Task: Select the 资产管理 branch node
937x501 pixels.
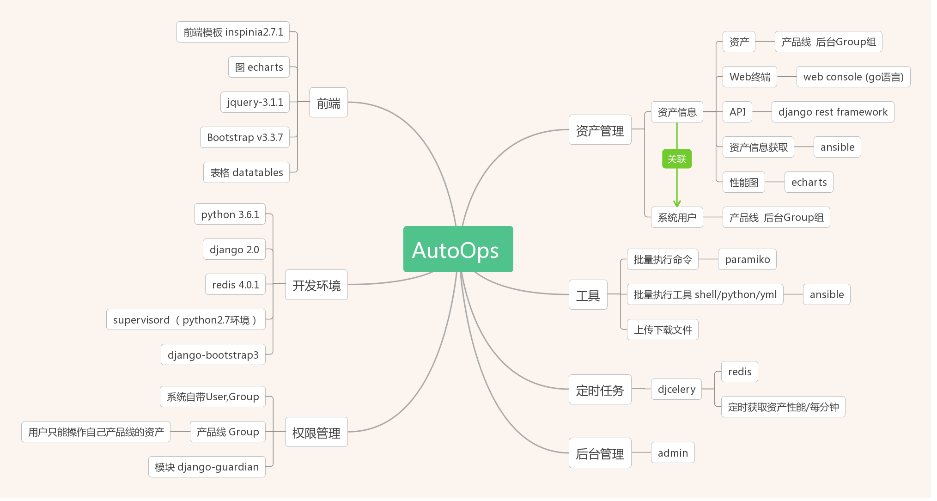Action: pyautogui.click(x=600, y=130)
